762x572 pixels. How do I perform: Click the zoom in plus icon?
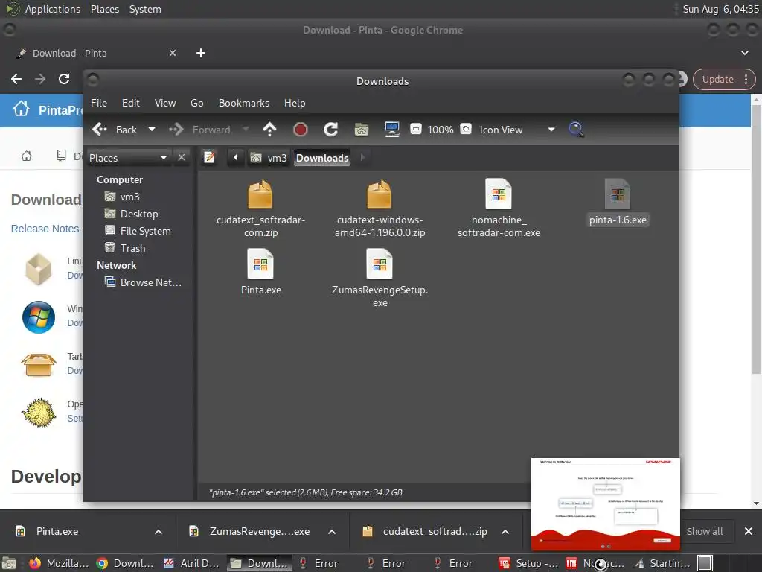[x=466, y=130]
